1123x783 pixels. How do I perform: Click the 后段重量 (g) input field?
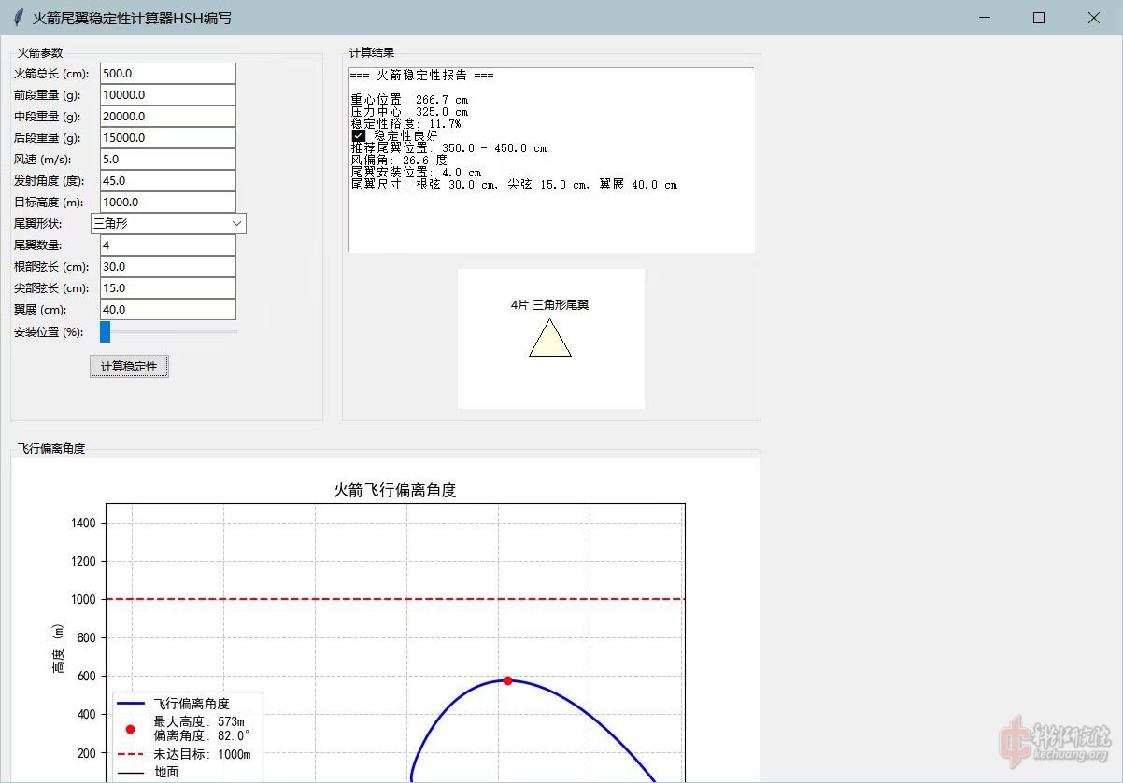168,138
